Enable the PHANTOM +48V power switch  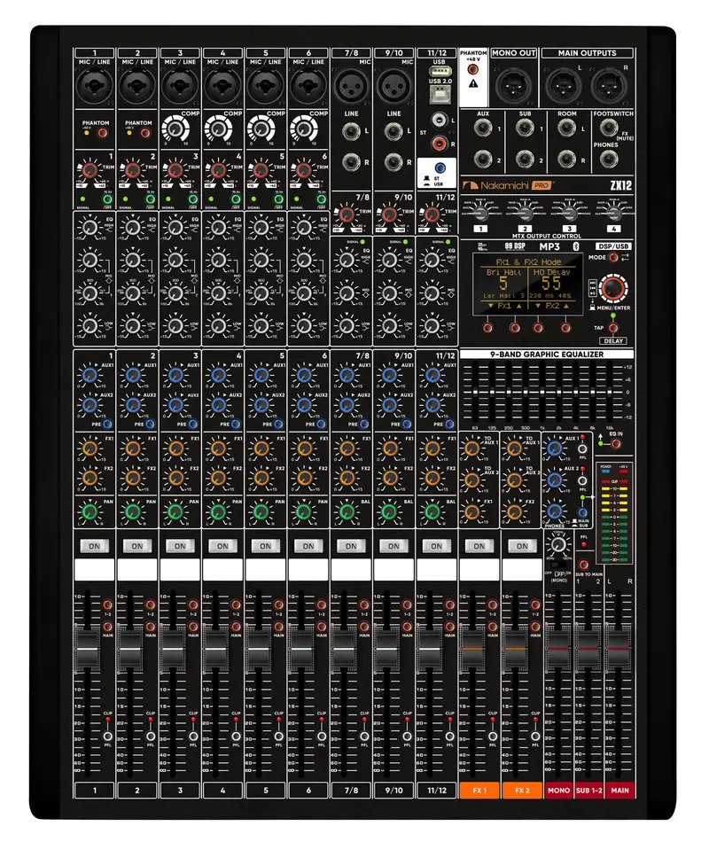tap(473, 69)
